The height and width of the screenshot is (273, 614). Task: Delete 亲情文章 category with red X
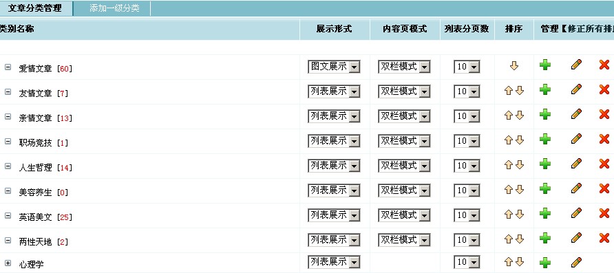coord(604,114)
